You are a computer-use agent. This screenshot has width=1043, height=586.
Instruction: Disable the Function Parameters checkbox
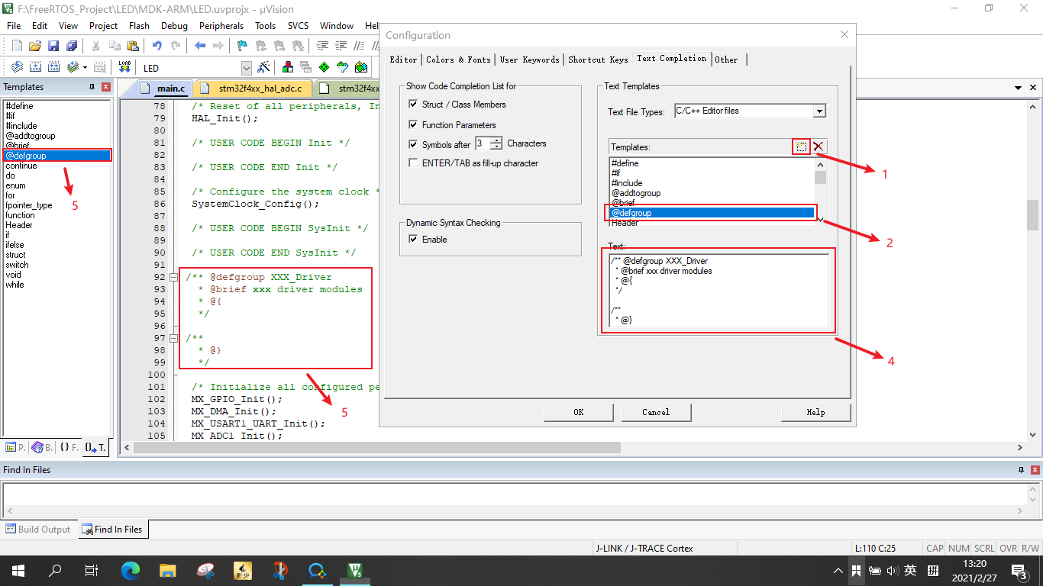[413, 124]
